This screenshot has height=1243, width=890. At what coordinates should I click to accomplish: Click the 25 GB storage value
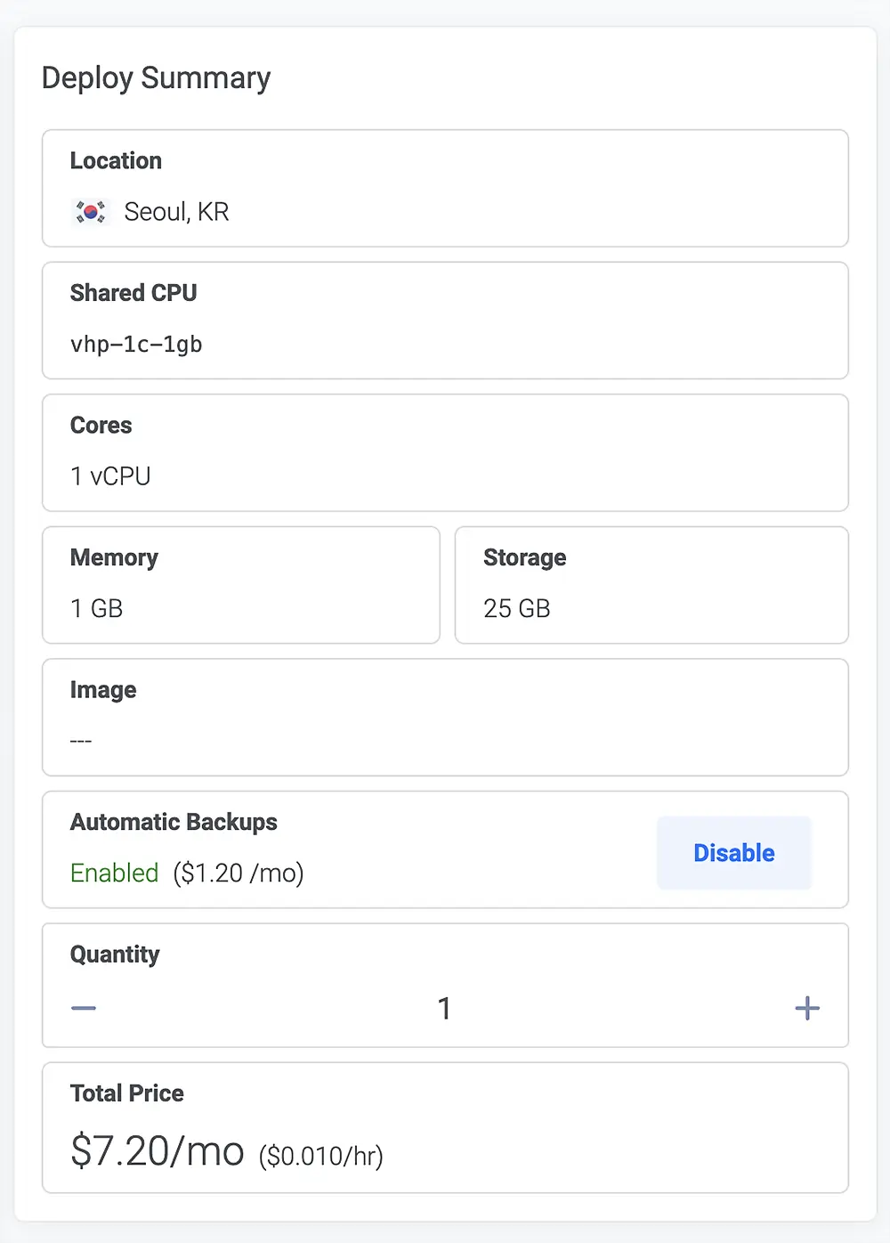(516, 609)
